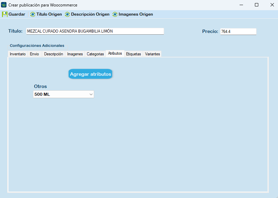The image size is (278, 198).
Task: Minimize the Crear publicación window
Action: (241, 5)
